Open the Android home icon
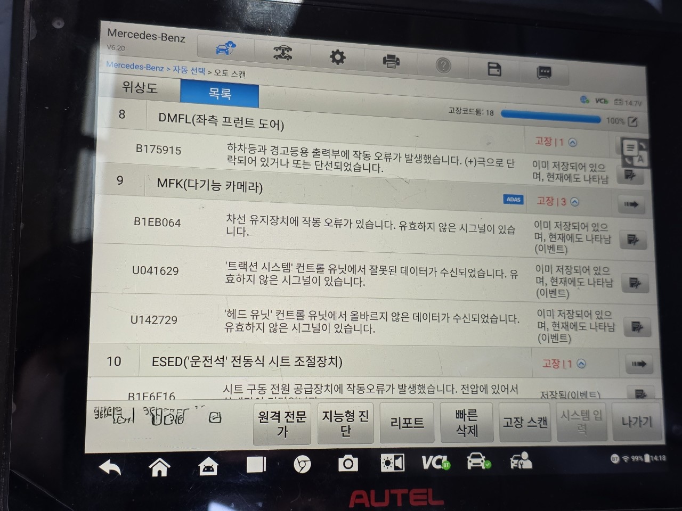The height and width of the screenshot is (511, 682). point(159,467)
